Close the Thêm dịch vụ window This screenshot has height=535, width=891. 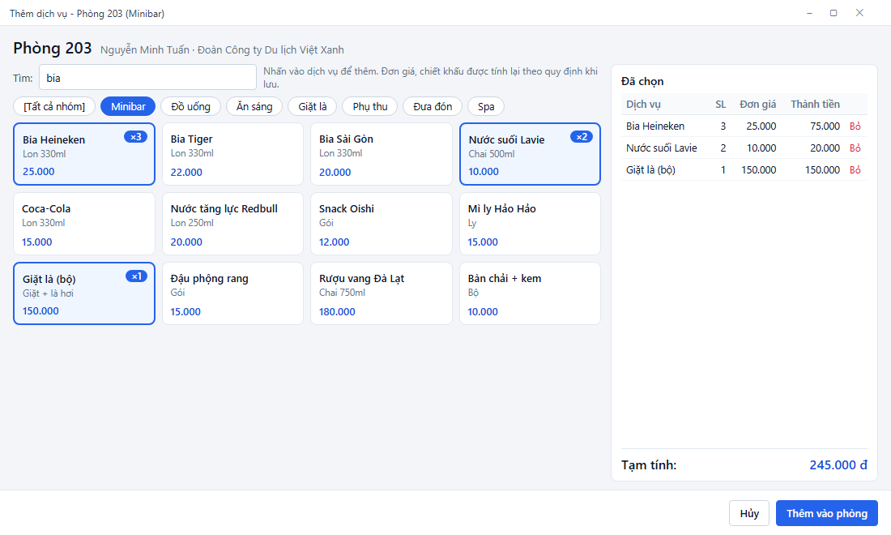coord(859,13)
